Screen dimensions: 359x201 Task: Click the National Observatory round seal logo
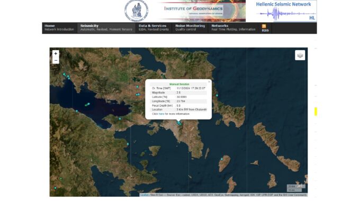(136, 11)
